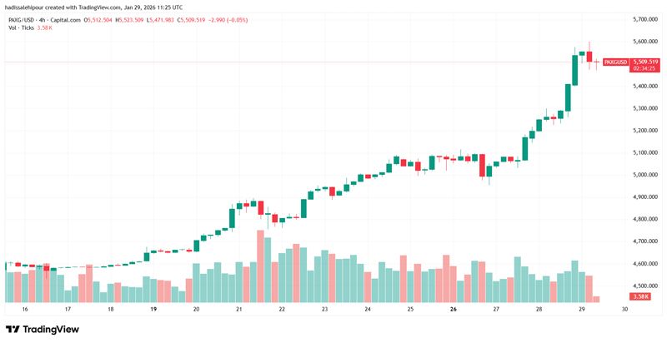Click the 4,500.000 price axis label
This screenshot has height=343, width=667.
645,286
